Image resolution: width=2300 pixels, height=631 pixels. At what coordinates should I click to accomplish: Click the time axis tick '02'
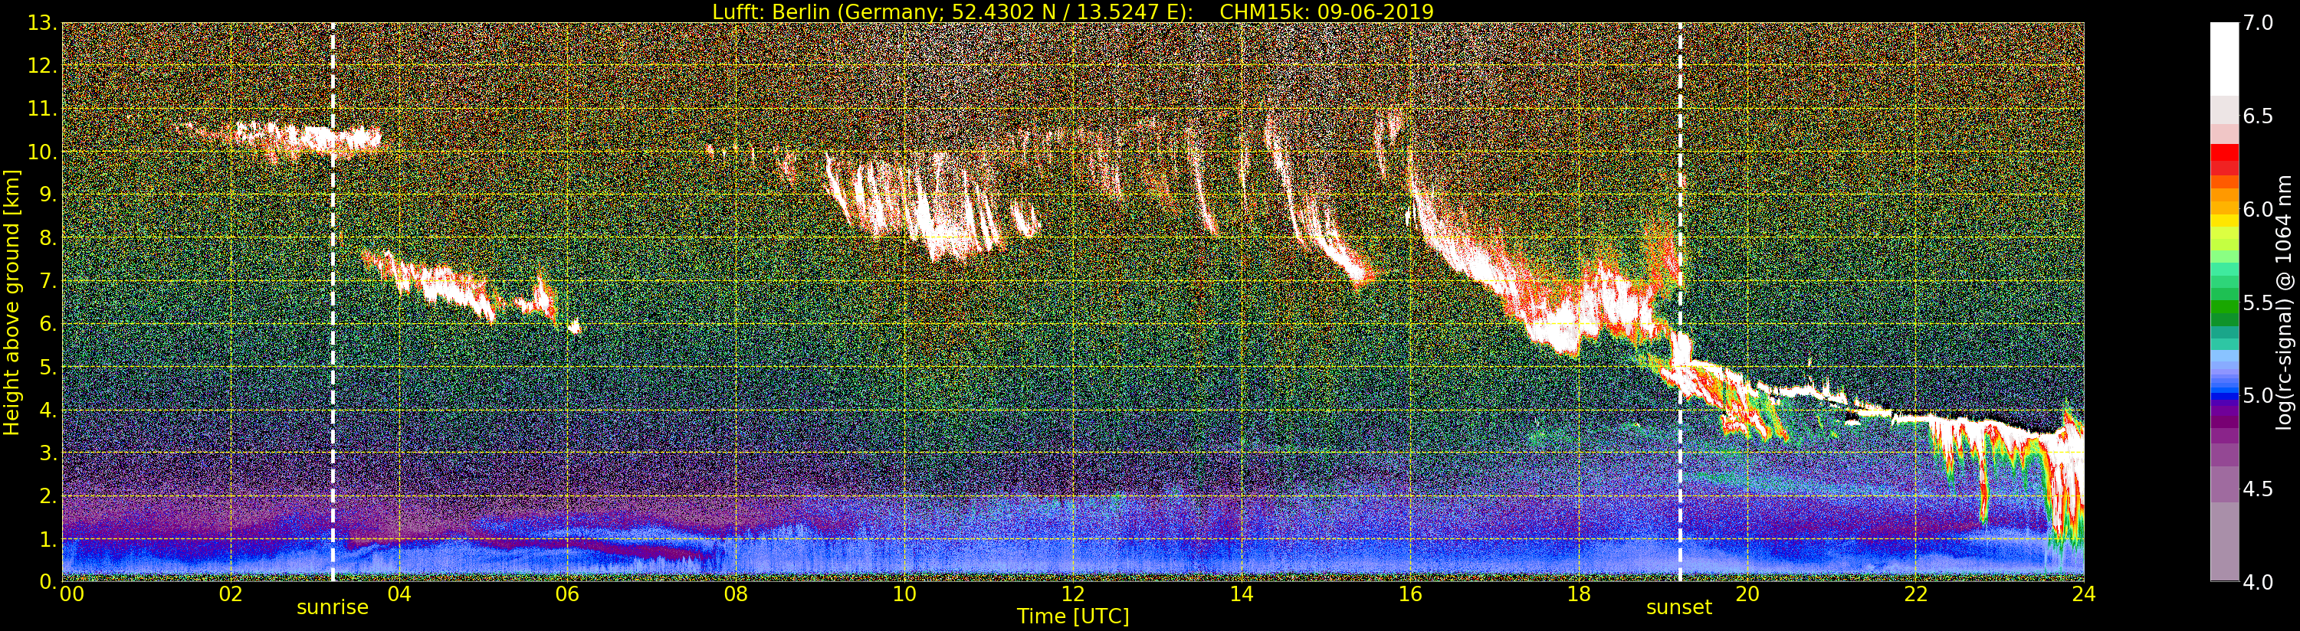(231, 593)
